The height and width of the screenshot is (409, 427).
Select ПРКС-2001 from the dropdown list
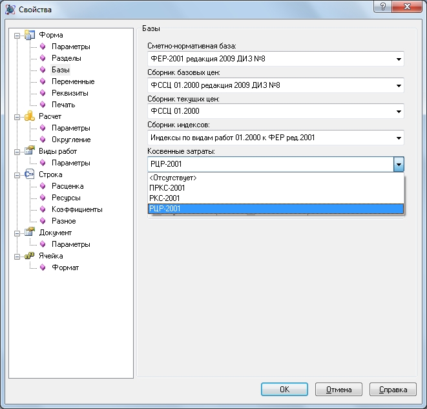[x=164, y=188]
